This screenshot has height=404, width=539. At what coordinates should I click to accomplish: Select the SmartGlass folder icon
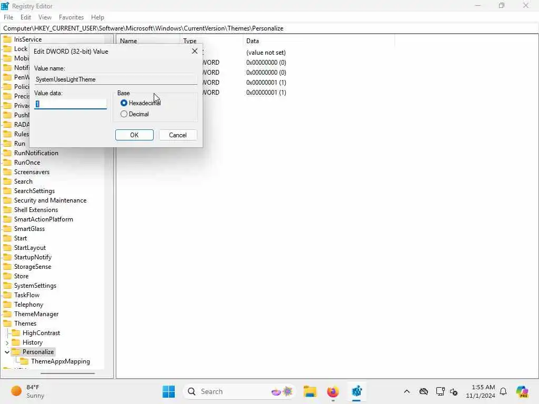click(x=7, y=229)
